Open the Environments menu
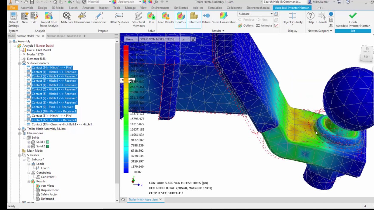The height and width of the screenshot is (210, 374). pyautogui.click(x=160, y=8)
